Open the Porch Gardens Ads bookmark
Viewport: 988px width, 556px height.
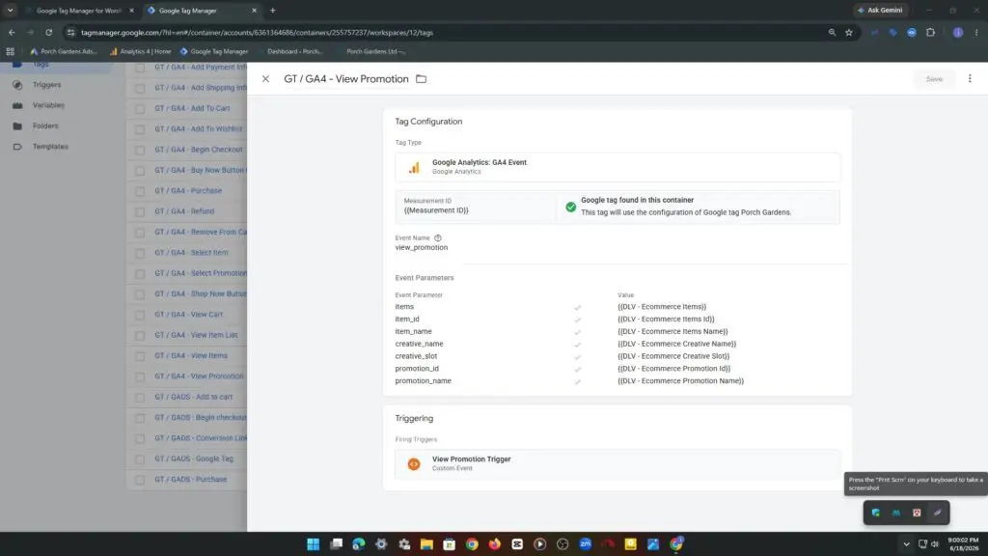coord(64,52)
